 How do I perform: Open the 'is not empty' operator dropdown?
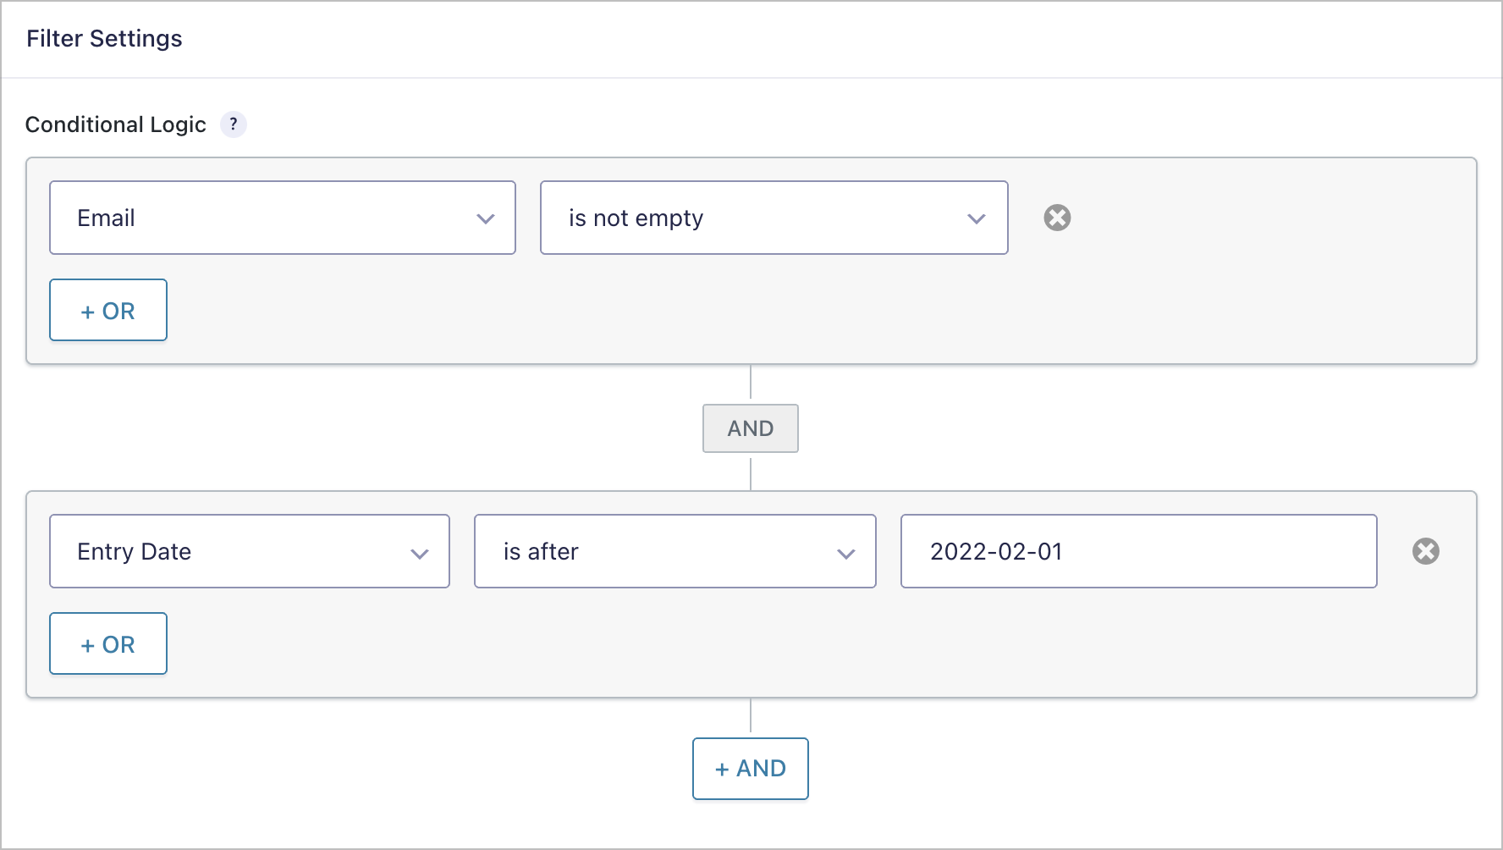tap(774, 218)
